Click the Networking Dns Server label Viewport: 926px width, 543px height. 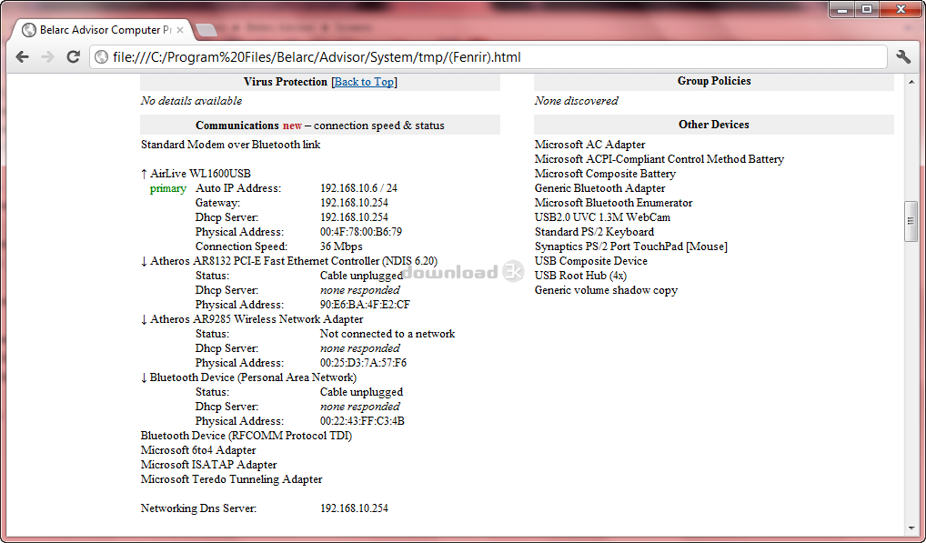coord(198,508)
